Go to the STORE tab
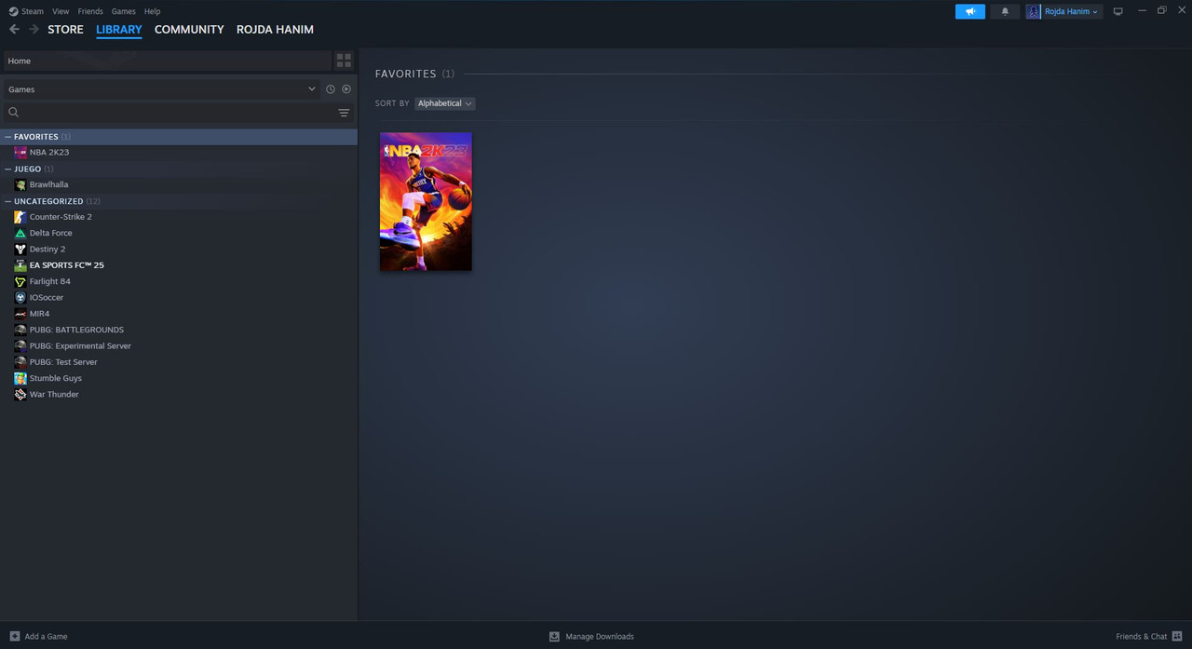This screenshot has width=1192, height=649. tap(65, 30)
